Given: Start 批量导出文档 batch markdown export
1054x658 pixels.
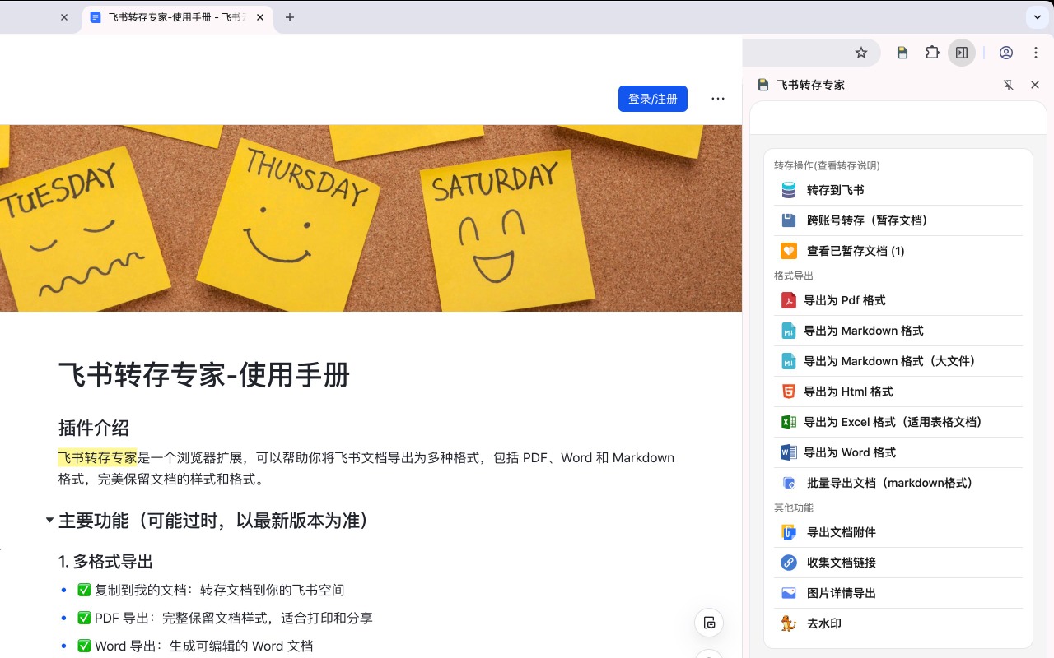Looking at the screenshot, I should 889,483.
